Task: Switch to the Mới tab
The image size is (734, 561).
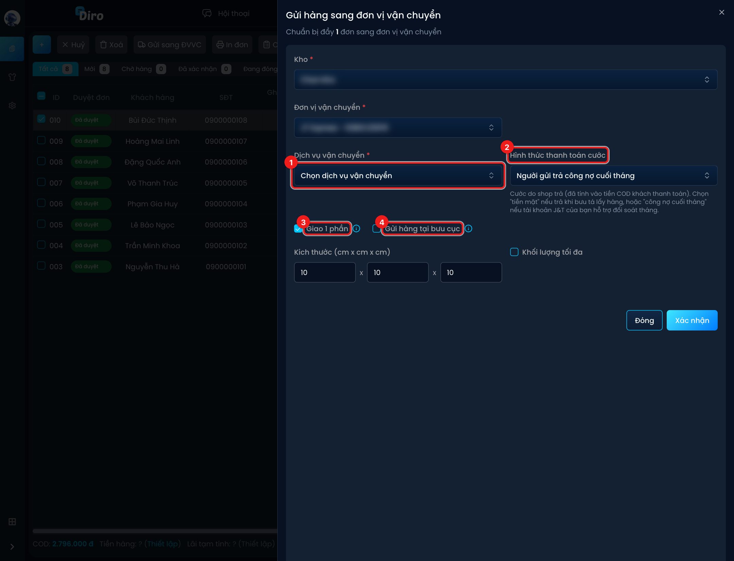Action: pos(97,69)
